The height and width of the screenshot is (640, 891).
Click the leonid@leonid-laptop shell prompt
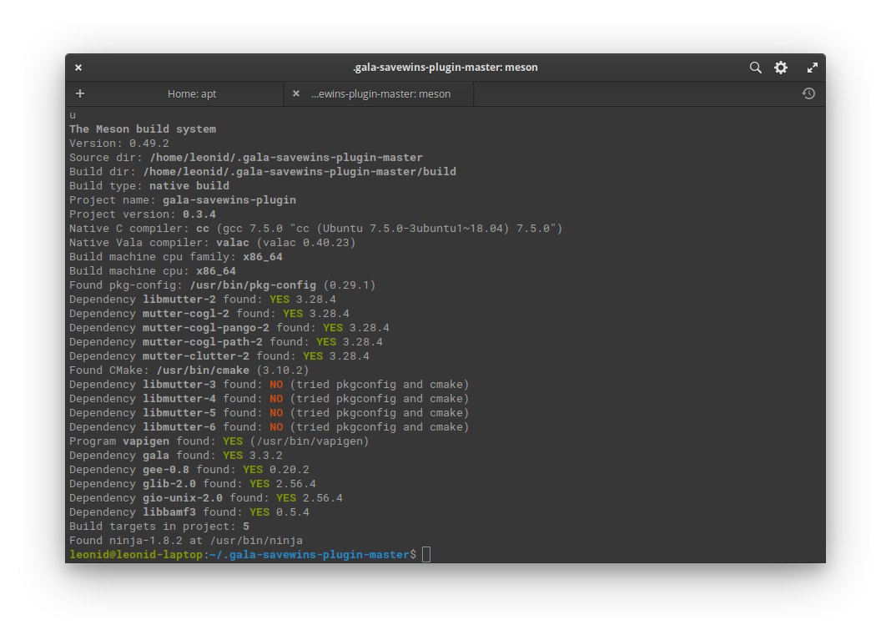243,555
